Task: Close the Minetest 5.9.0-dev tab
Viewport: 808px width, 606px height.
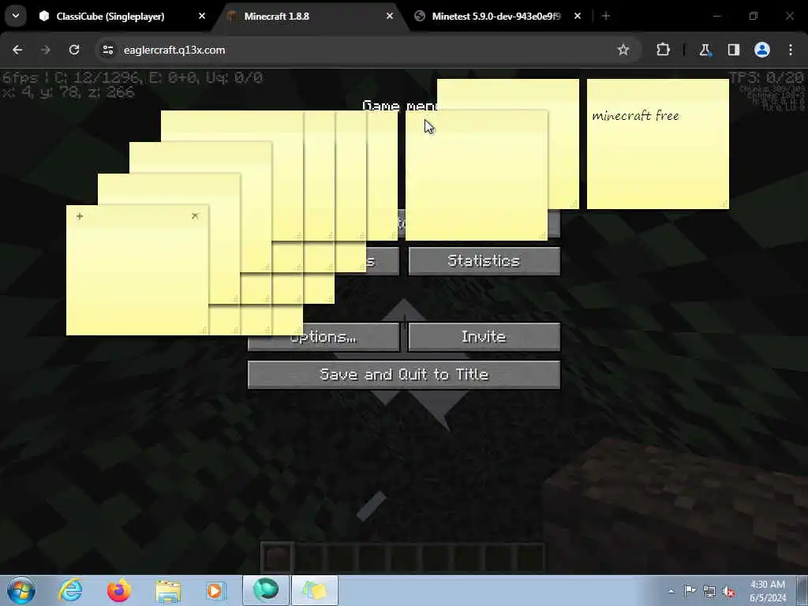Action: [x=577, y=16]
